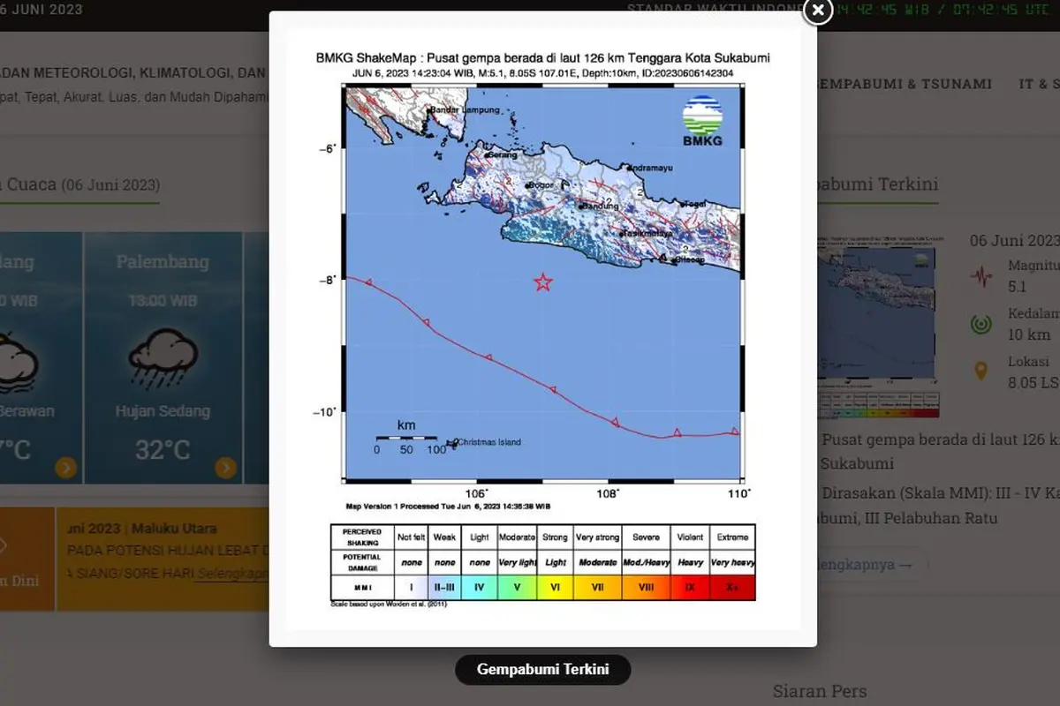Click the red epicenter star on map
This screenshot has width=1060, height=706.
pos(543,282)
